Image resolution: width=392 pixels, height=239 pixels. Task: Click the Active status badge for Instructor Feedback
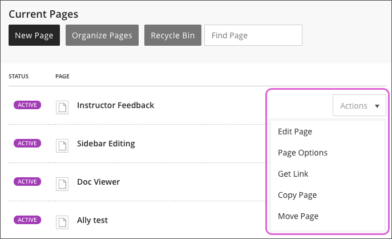coord(27,105)
